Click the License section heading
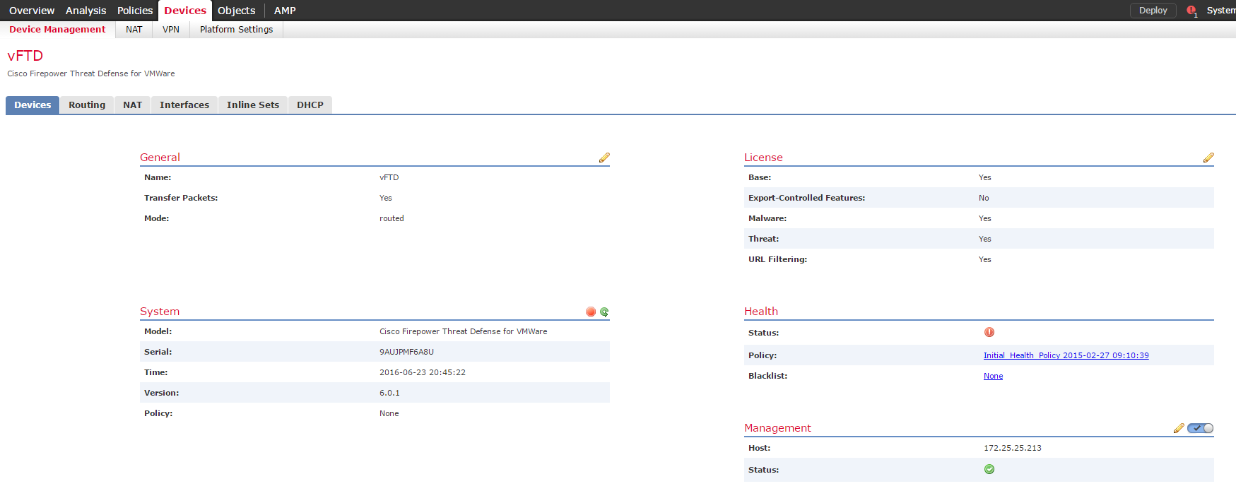Image resolution: width=1236 pixels, height=491 pixels. pos(763,158)
